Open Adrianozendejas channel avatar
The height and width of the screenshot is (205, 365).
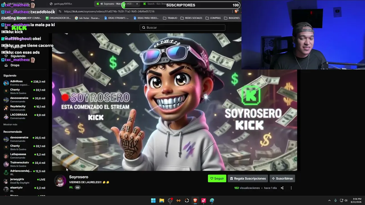pyautogui.click(x=6, y=173)
